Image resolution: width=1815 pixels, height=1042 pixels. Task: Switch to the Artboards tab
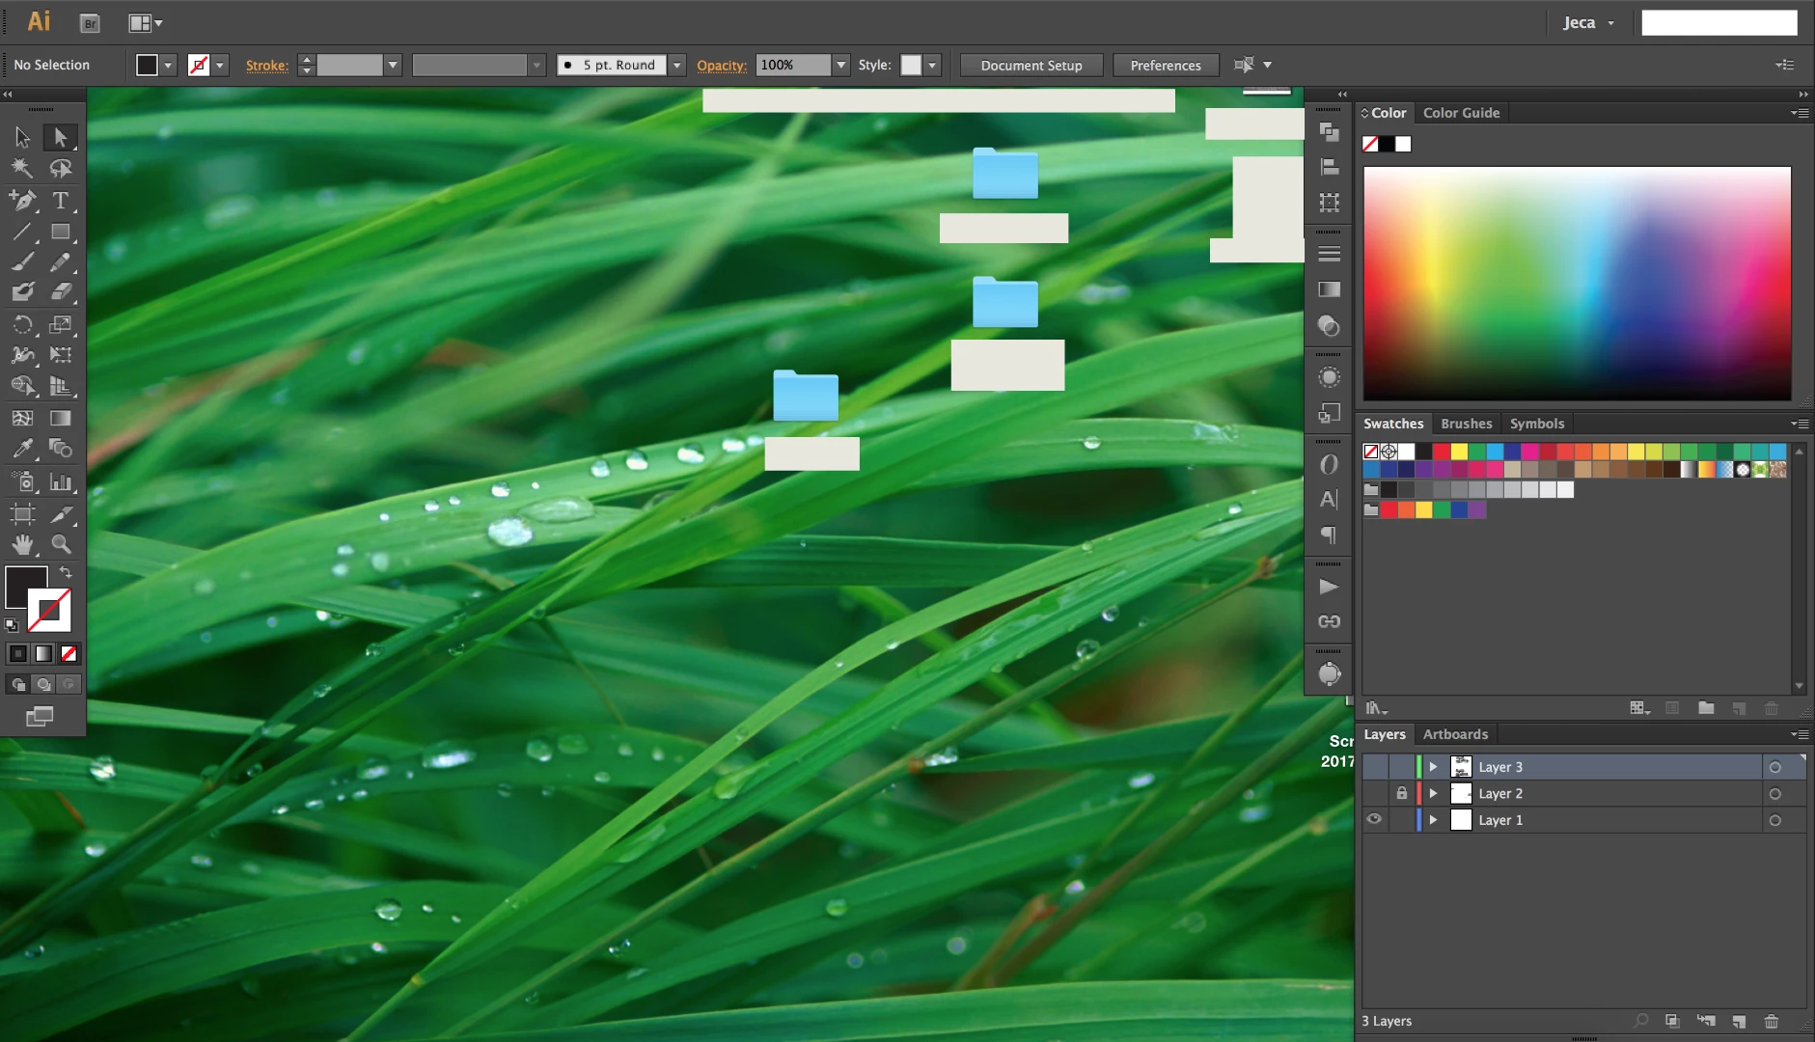1455,734
